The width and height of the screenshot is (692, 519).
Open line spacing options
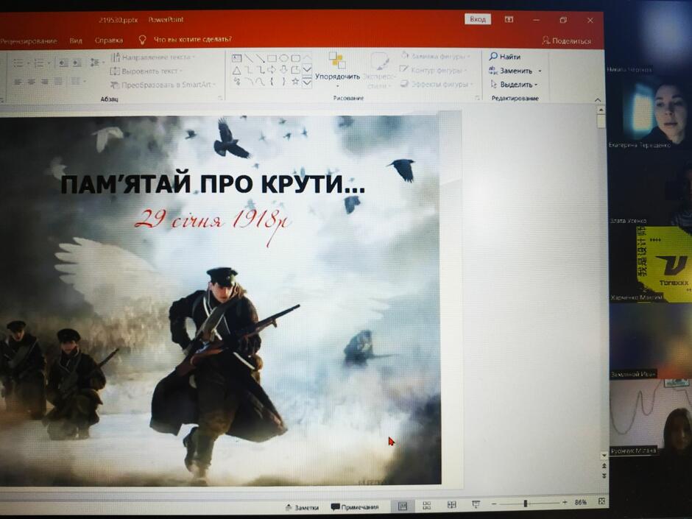[x=95, y=63]
